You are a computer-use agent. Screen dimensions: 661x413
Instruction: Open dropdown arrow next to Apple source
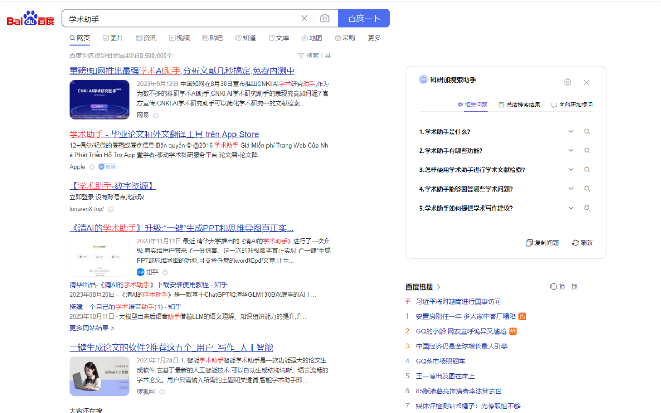92,167
